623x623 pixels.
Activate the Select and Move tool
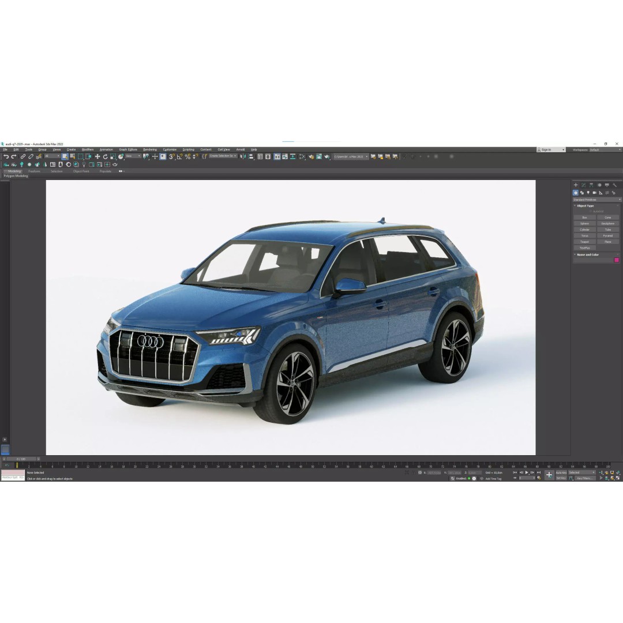coord(97,156)
